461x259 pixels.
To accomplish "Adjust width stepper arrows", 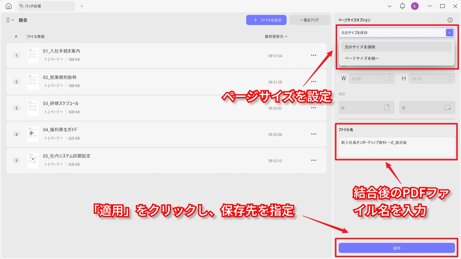I will point(390,79).
